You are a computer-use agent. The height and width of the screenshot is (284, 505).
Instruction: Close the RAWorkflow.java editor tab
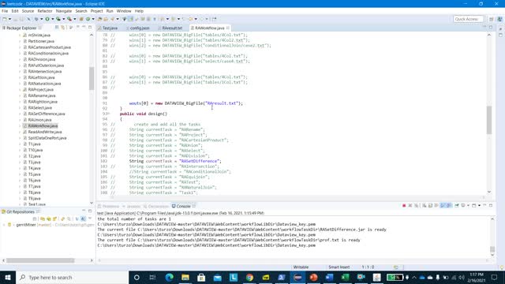pos(228,28)
